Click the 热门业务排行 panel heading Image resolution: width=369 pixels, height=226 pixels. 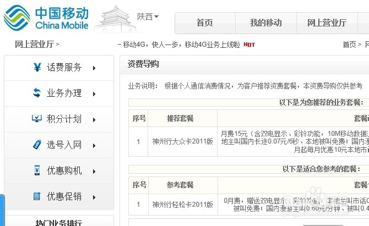pos(59,223)
